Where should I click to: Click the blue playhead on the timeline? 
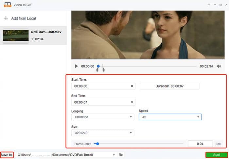[98, 66]
